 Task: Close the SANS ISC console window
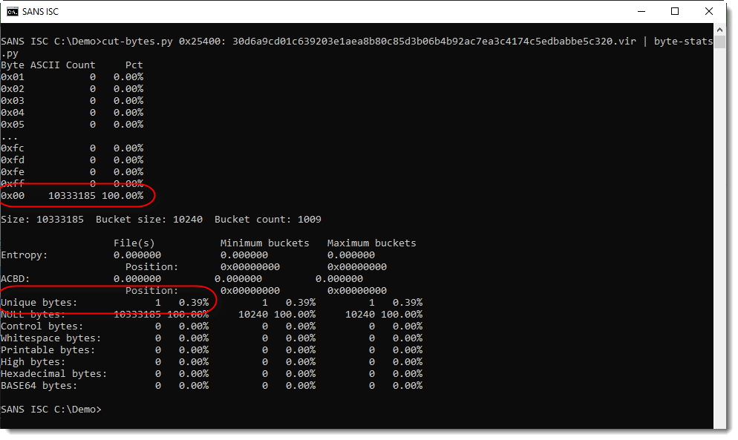click(709, 11)
